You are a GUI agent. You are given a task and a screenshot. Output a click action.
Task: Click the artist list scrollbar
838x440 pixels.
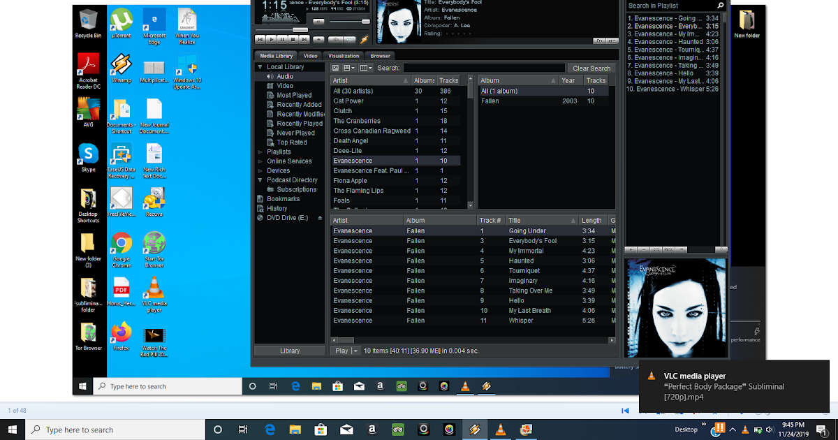pos(470,143)
